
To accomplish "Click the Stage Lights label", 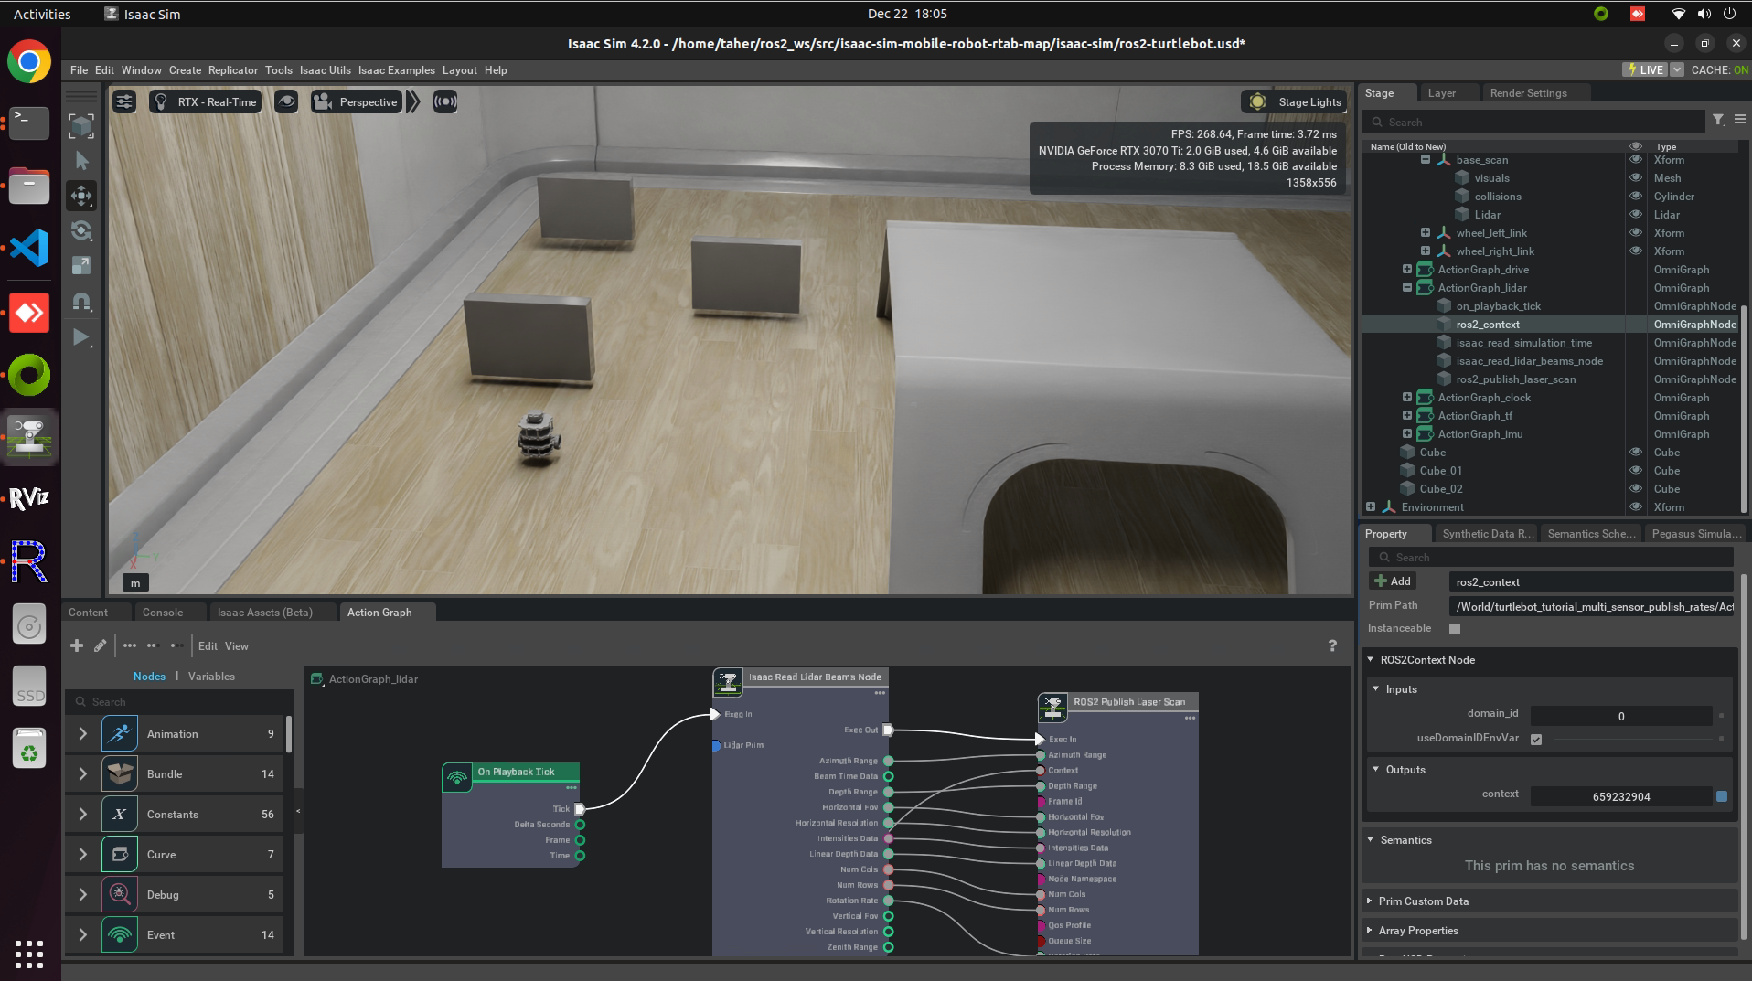I will tap(1309, 102).
